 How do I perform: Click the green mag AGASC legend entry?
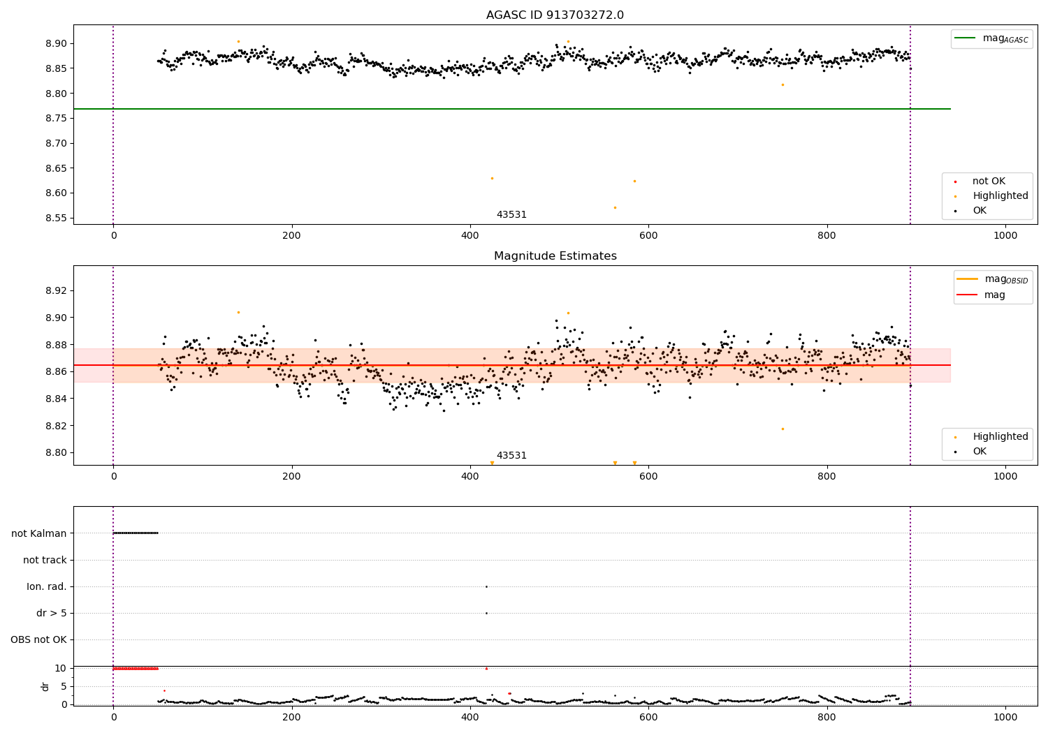pyautogui.click(x=991, y=38)
